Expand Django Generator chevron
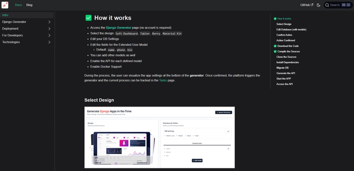 tap(49, 22)
